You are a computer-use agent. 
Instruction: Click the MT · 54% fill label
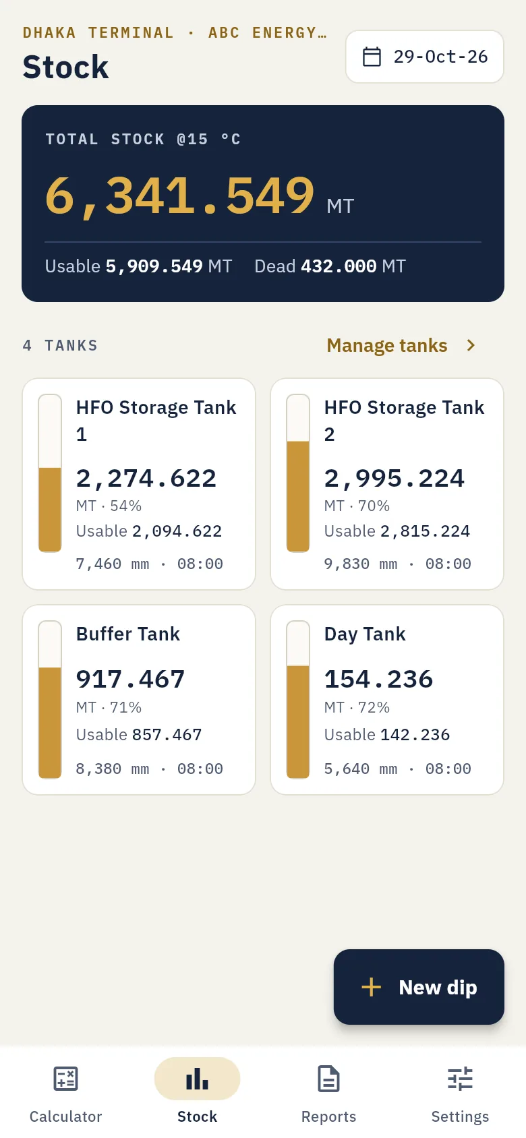[x=109, y=506]
